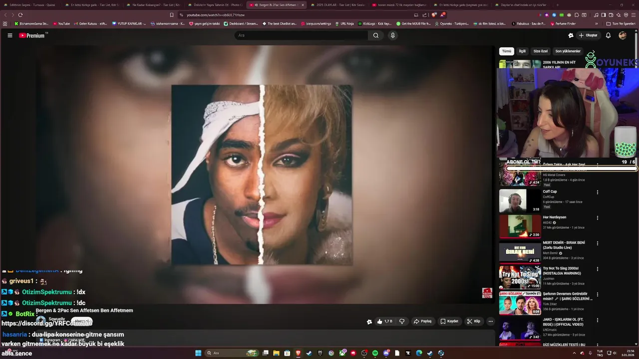Viewport: 639px width, 359px height.
Task: Click the taskbar Ara search box
Action: tap(231, 353)
